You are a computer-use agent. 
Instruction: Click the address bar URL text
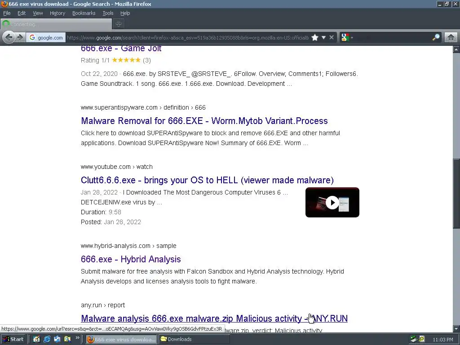click(x=188, y=38)
